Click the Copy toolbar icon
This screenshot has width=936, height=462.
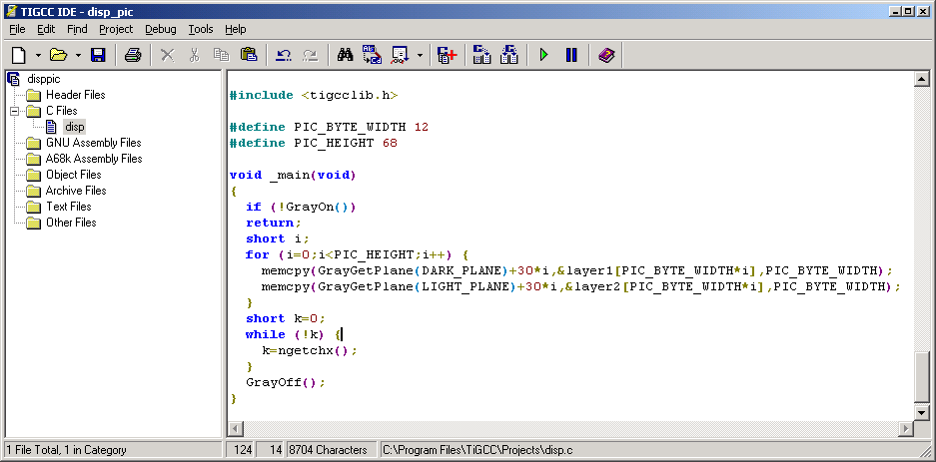[x=222, y=56]
